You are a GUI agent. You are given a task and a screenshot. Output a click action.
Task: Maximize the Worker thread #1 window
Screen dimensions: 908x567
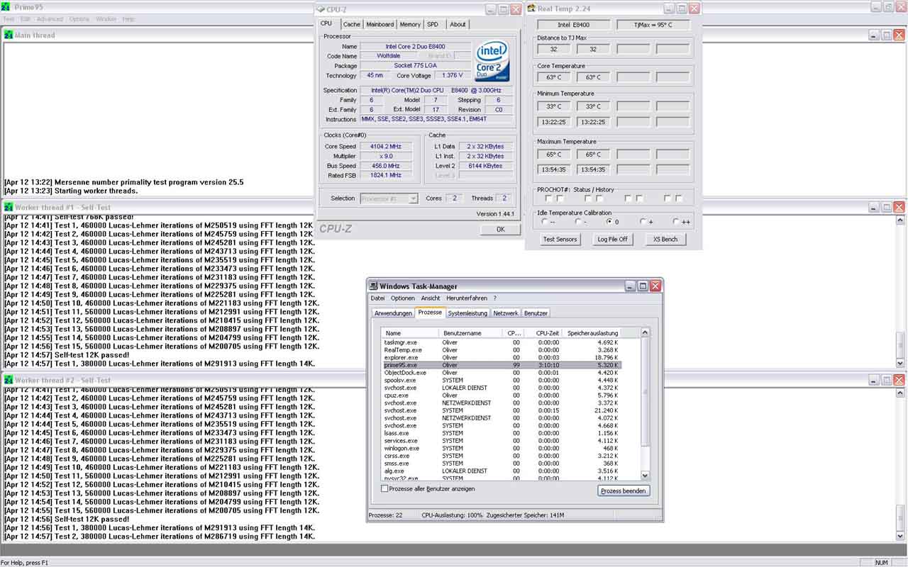(x=887, y=207)
